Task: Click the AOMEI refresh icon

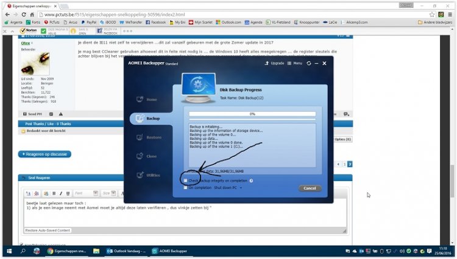Action: point(309,63)
